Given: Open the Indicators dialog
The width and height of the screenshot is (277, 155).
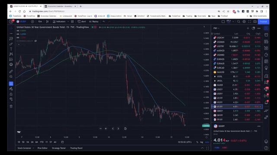Looking at the screenshot, I should tap(59, 22).
